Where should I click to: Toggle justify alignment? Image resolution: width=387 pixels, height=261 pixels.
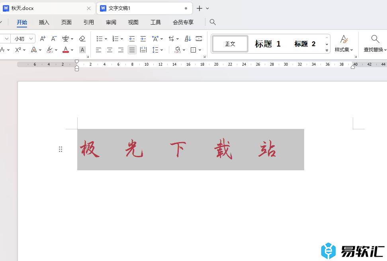tap(132, 50)
